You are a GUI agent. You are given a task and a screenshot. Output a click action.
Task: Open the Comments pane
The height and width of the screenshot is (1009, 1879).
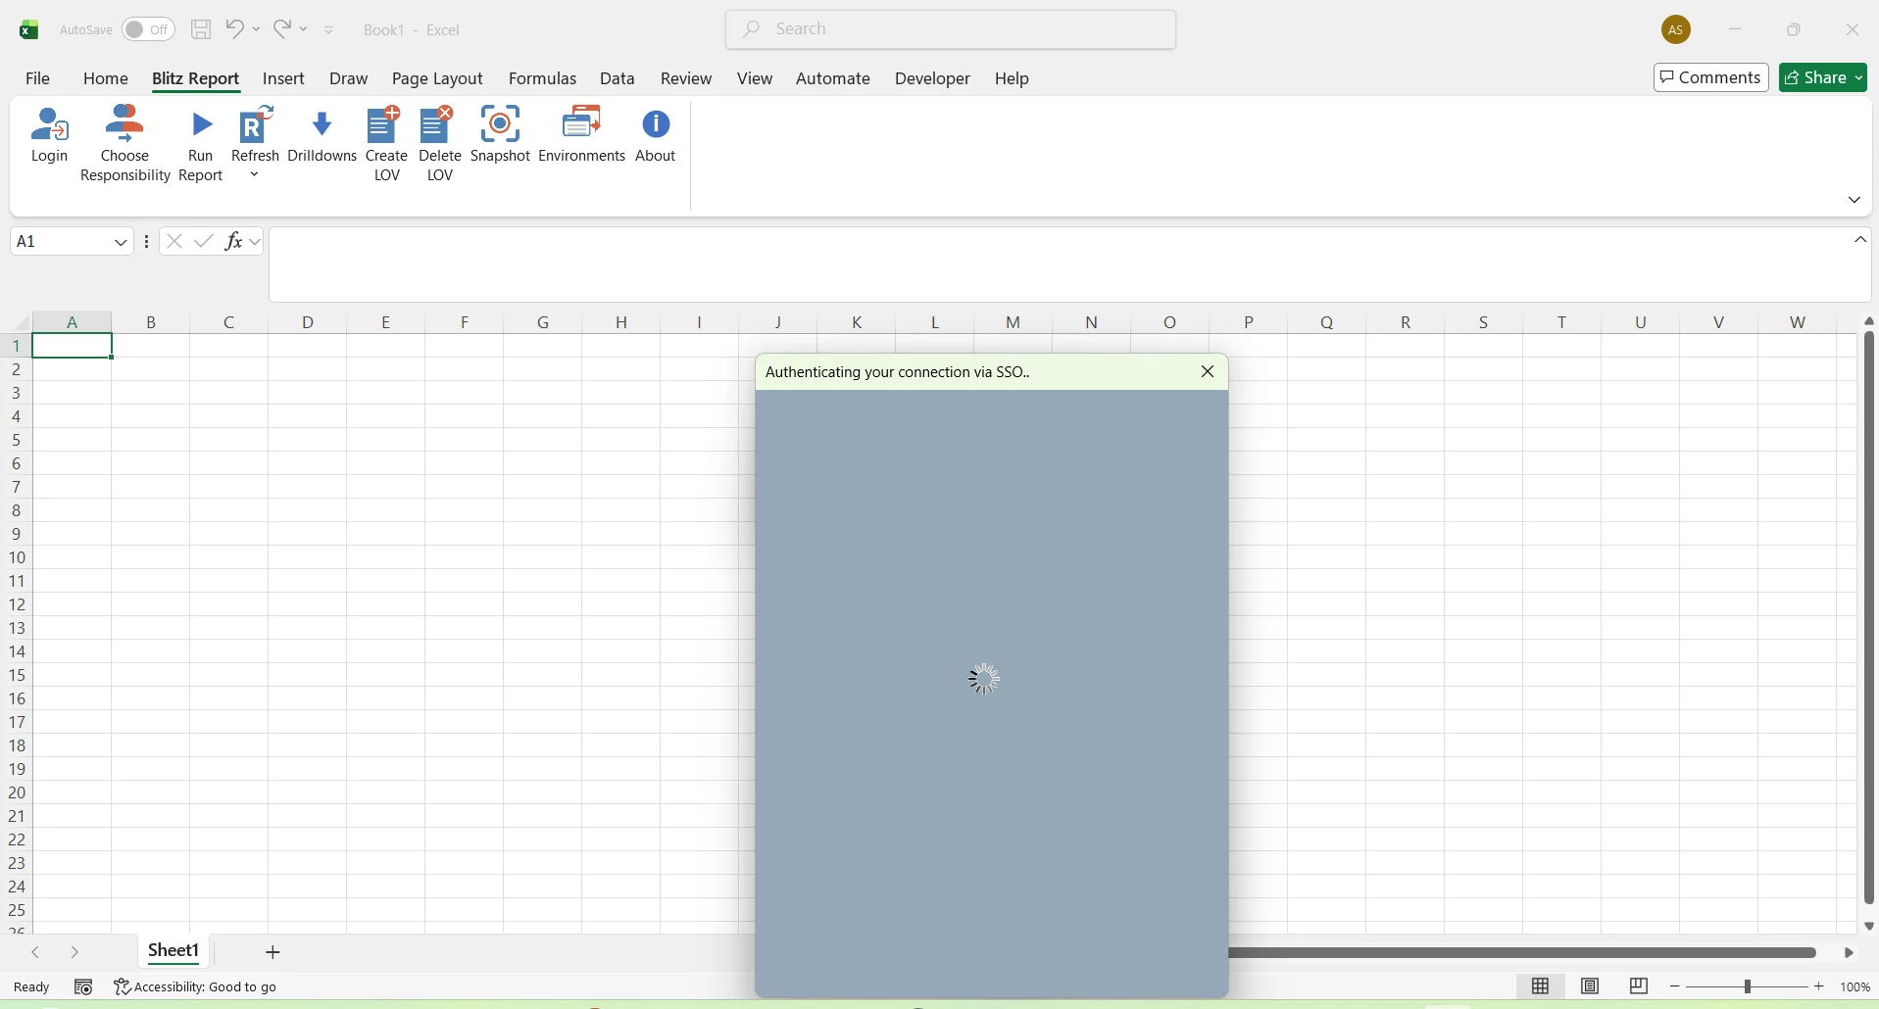[x=1711, y=77]
